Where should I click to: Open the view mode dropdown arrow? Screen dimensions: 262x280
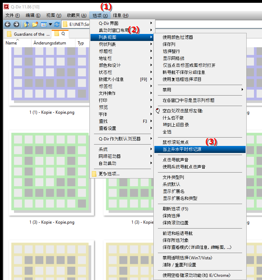click(50, 24)
